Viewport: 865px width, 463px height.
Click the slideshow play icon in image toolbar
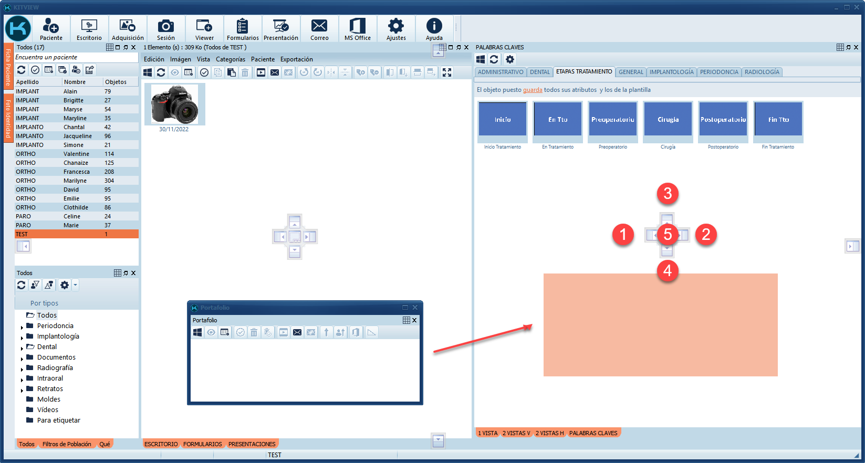tap(261, 72)
